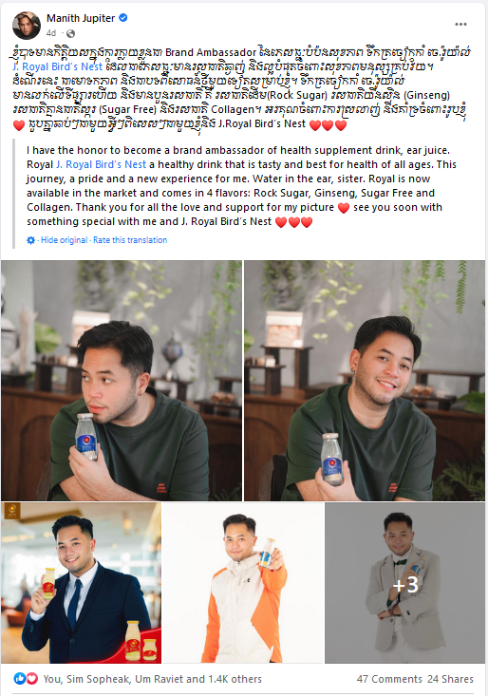This screenshot has height=696, width=488.
Task: Click the 4d post timestamp
Action: [51, 33]
